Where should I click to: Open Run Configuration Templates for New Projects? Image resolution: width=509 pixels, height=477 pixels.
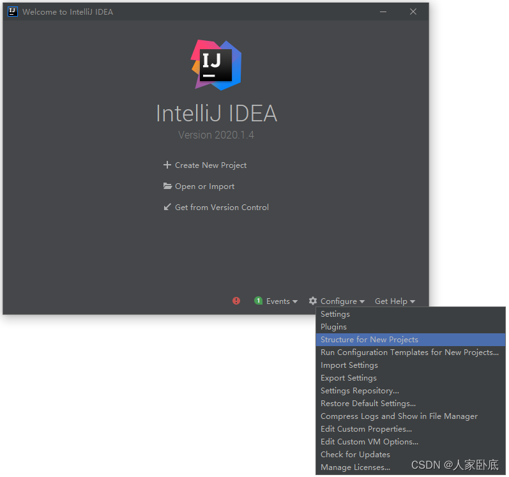click(411, 353)
